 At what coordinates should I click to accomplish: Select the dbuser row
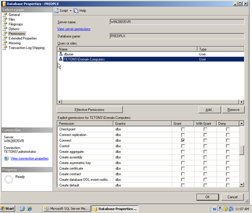coord(151,54)
